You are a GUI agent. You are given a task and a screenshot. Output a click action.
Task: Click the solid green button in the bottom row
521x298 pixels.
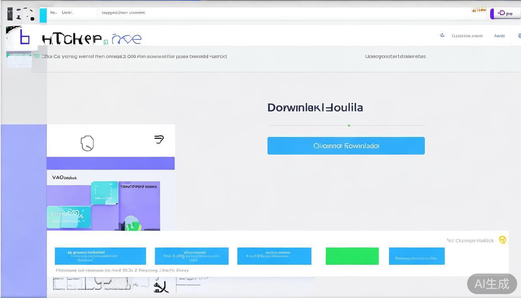point(352,256)
